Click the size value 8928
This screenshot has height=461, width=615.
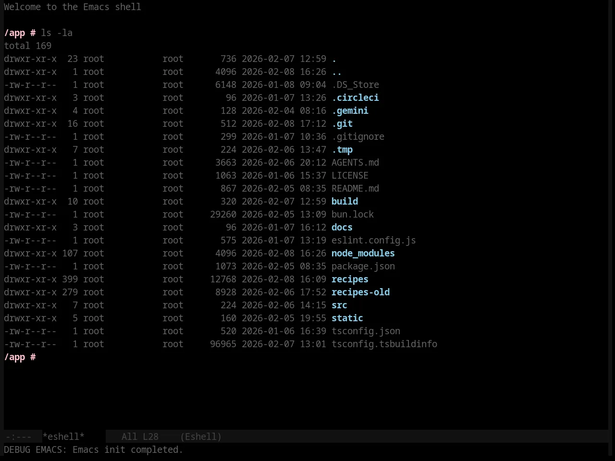(x=226, y=292)
